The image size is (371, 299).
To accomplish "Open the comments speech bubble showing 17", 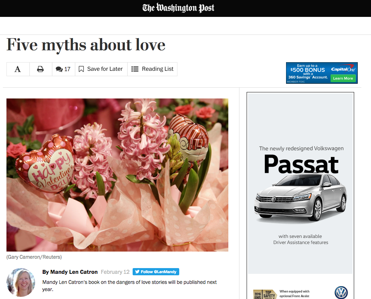I will 60,69.
